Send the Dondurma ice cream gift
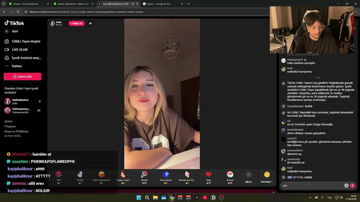The image size is (360, 202). [x=187, y=178]
